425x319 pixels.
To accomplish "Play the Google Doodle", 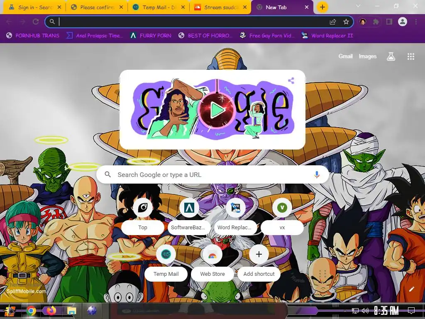I will 217,110.
